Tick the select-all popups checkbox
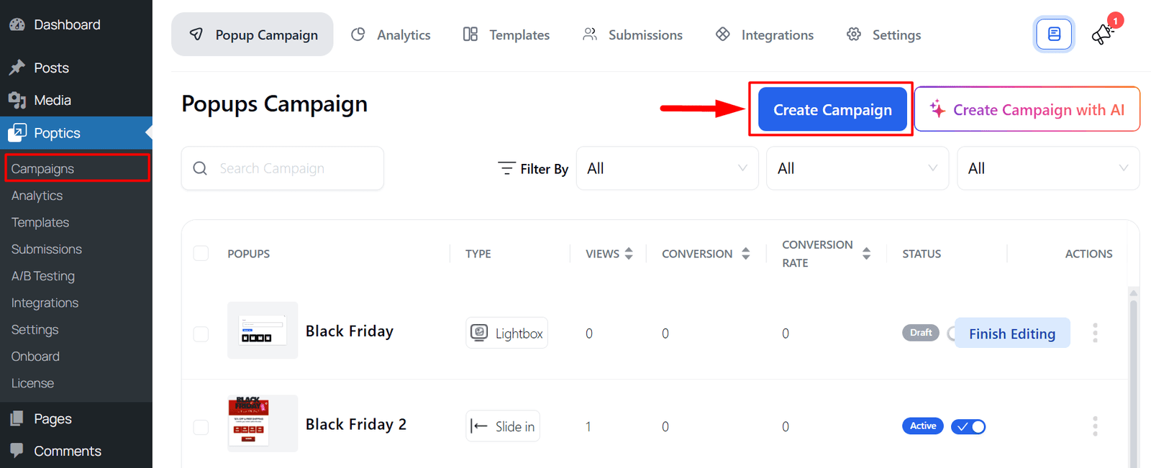This screenshot has width=1151, height=468. click(201, 253)
